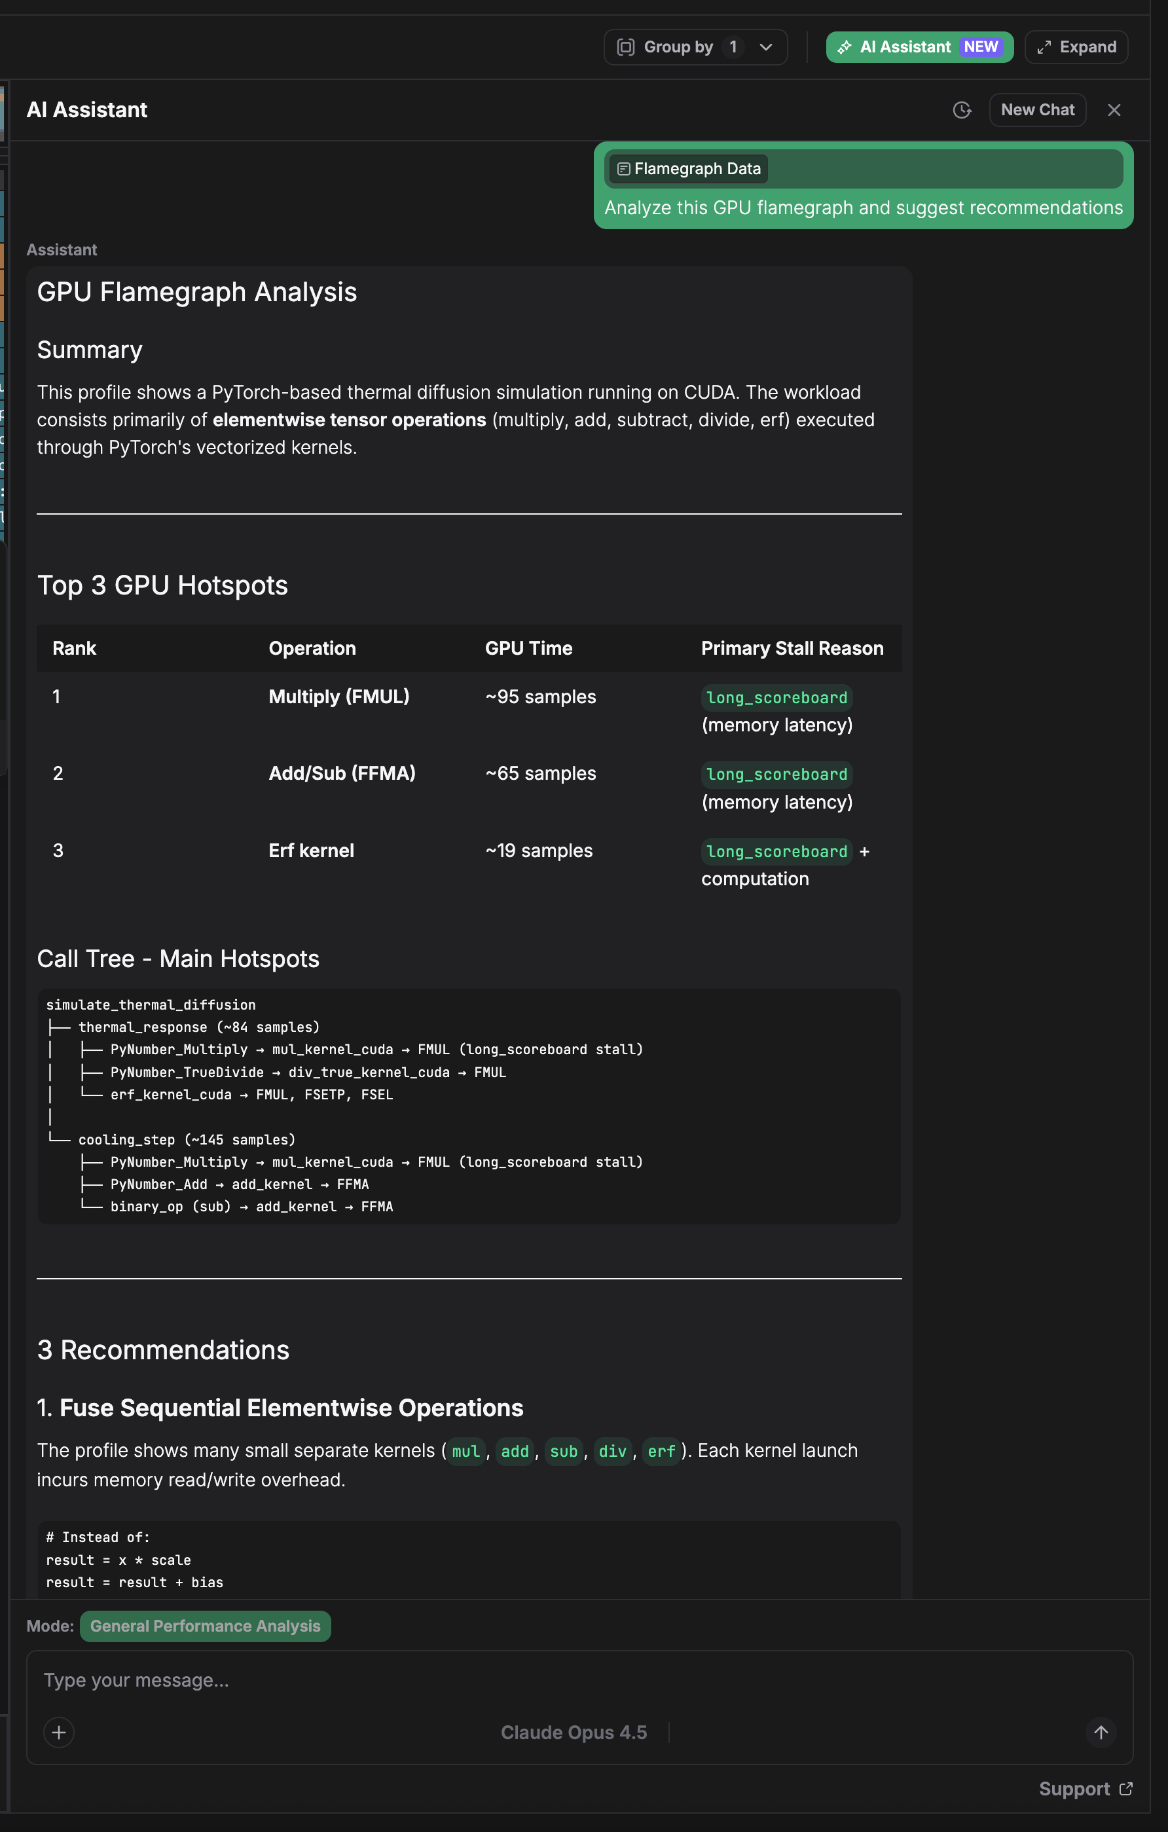The height and width of the screenshot is (1832, 1168).
Task: Click the erf code chip in recommendations
Action: (x=661, y=1451)
